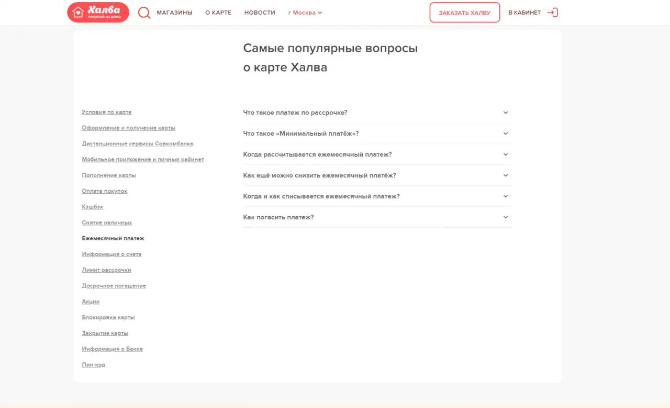670x408 pixels.
Task: Open the Снятие наличных category
Action: pyautogui.click(x=107, y=223)
